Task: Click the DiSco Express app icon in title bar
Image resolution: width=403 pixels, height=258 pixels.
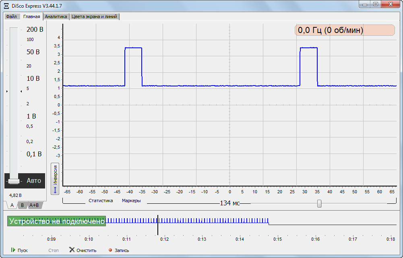Action: (x=6, y=6)
